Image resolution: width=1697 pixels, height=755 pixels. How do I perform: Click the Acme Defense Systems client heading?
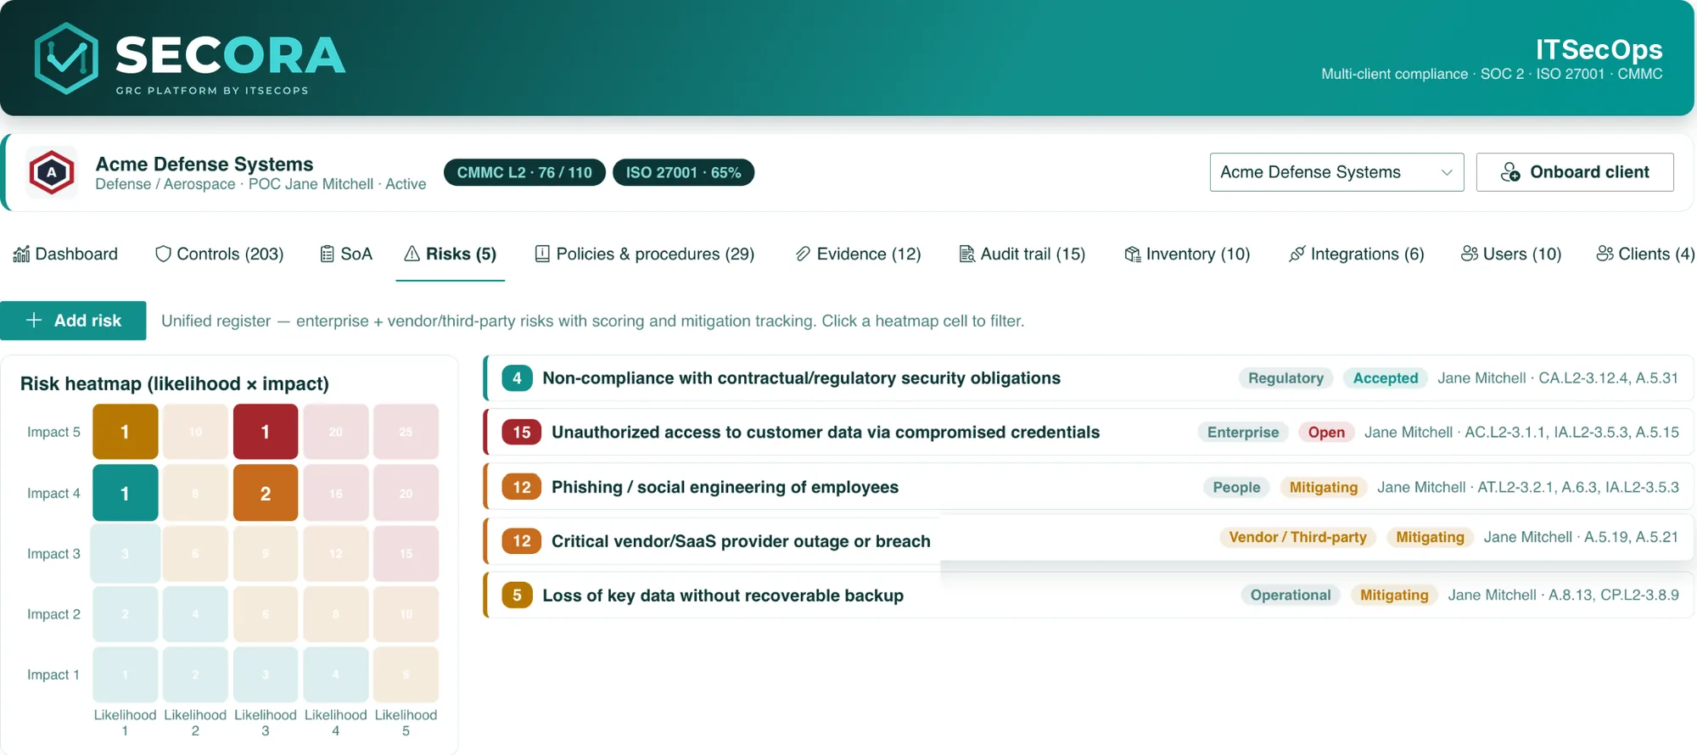point(204,164)
